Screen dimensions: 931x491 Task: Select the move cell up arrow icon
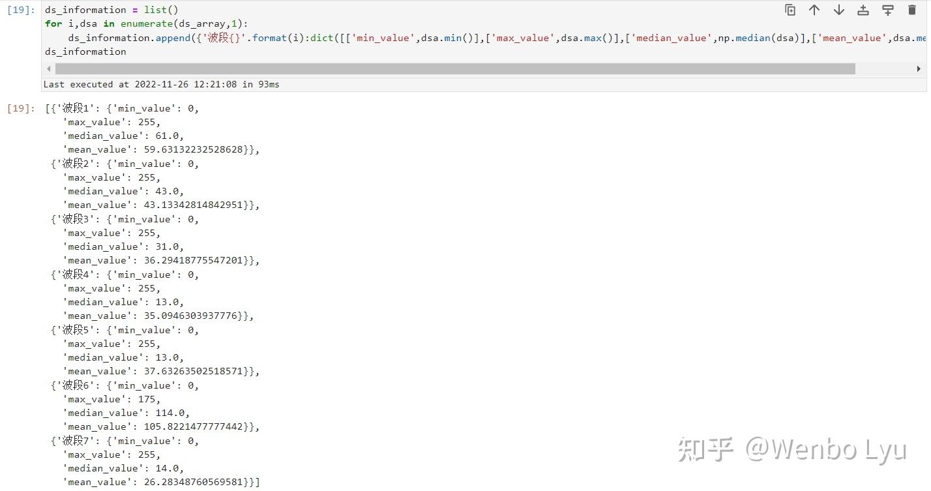click(x=814, y=10)
